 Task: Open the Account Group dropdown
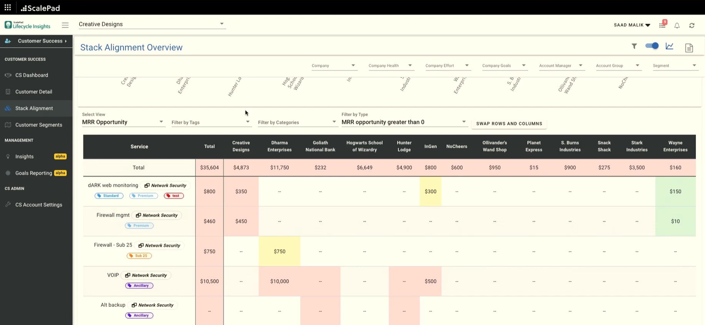[x=618, y=66]
